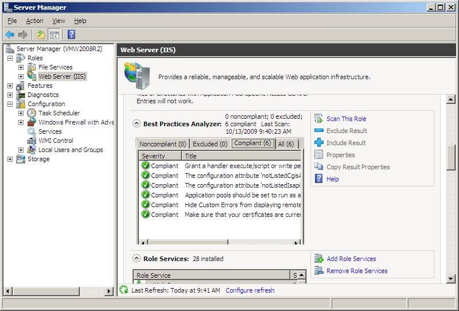
Task: Click the Severity column header
Action: click(x=160, y=156)
